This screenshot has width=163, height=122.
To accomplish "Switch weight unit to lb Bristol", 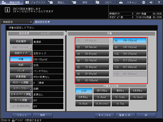I will tap(102, 104).
